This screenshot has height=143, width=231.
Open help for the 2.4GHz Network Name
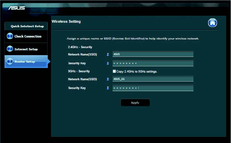click(x=108, y=55)
